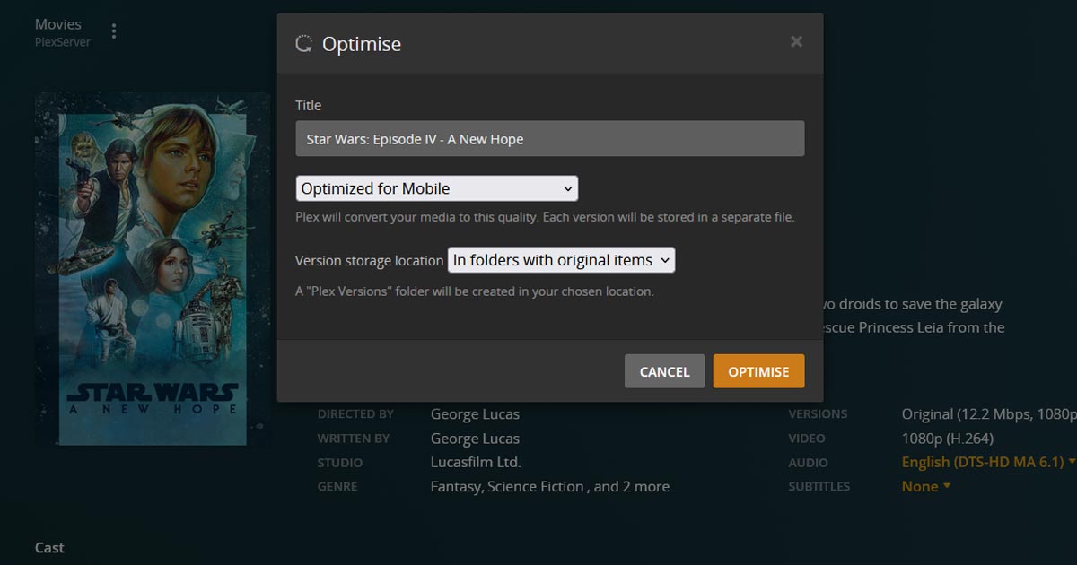Select George Lucas under Directed By
1077x565 pixels.
tap(475, 413)
